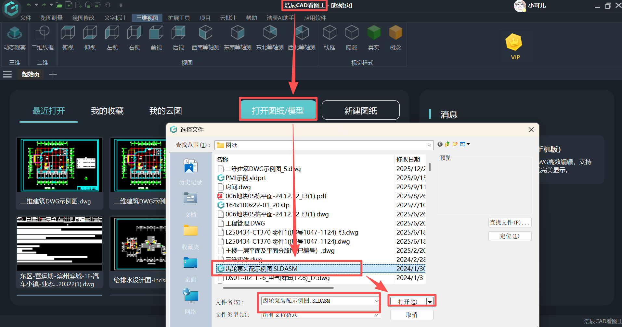Switch to 左视 left view
The image size is (622, 327).
[112, 38]
